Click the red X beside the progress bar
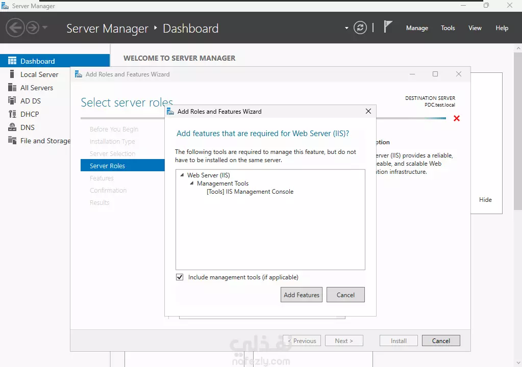The width and height of the screenshot is (522, 367). point(456,118)
